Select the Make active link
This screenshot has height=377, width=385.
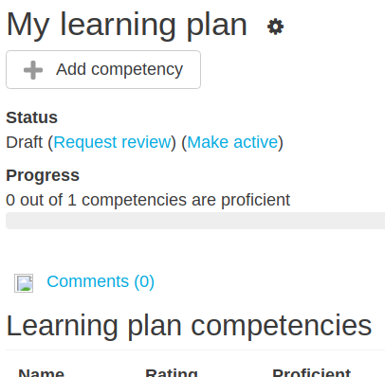[232, 142]
